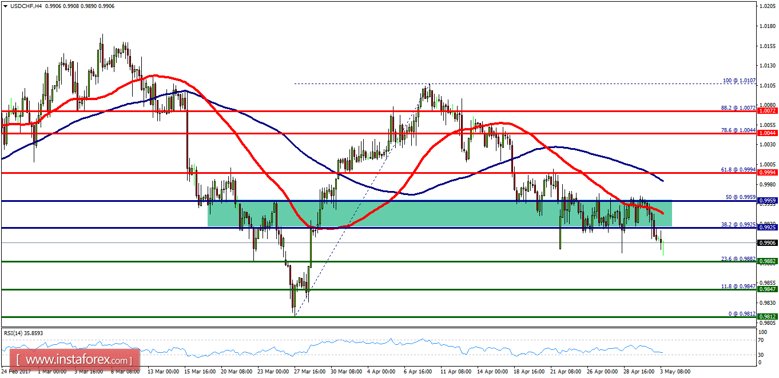Click the '78.6 @ 1.0044' Fibonacci label
The width and height of the screenshot is (779, 378).
(x=738, y=130)
